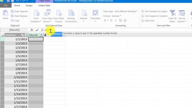Select Paste Append
Image resolution: width=192 pixels, height=108 pixels.
(x=19, y=11)
